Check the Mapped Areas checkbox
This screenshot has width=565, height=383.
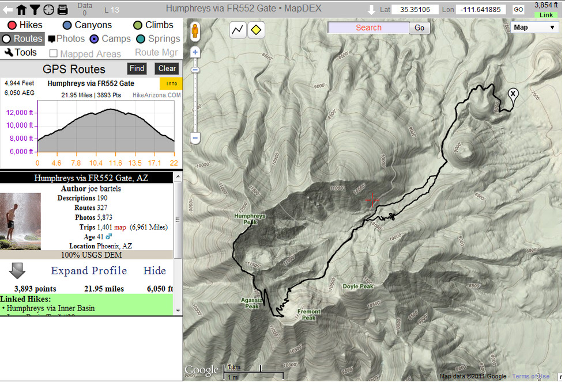click(53, 53)
